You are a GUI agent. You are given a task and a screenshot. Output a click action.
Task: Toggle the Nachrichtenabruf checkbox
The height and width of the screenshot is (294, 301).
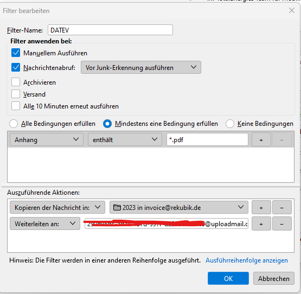pyautogui.click(x=16, y=67)
